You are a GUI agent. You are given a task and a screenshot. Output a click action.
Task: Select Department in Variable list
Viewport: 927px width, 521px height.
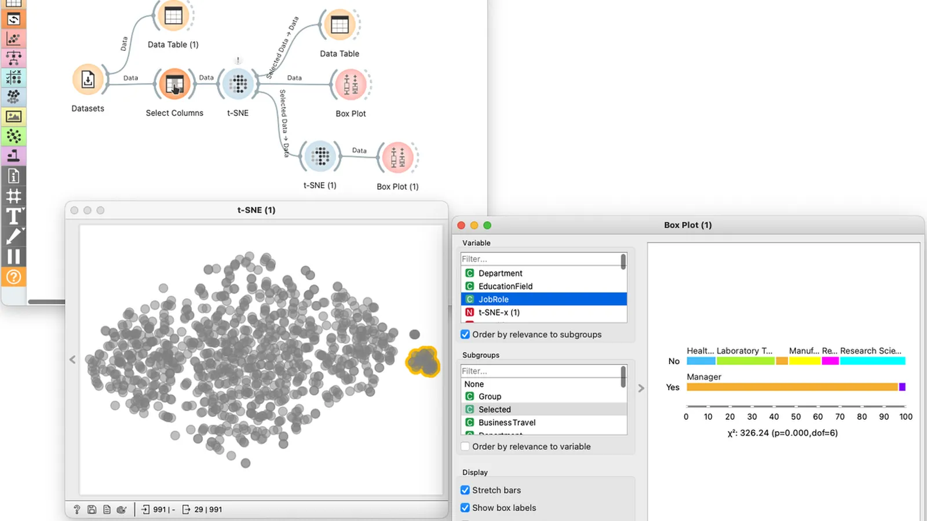[x=543, y=273]
